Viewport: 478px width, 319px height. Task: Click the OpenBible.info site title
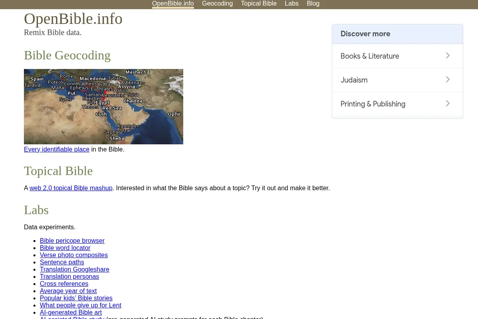(73, 19)
